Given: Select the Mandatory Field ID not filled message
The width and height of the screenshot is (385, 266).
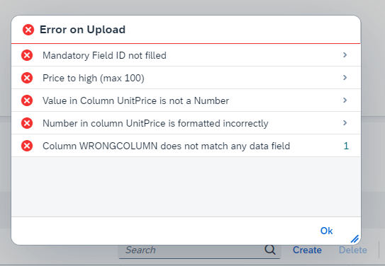Looking at the screenshot, I should [x=186, y=55].
